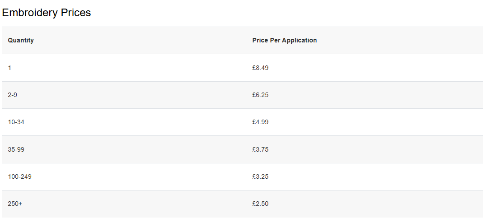This screenshot has height=218, width=483.
Task: Click the empty space right of £2.50
Action: [x=375, y=204]
